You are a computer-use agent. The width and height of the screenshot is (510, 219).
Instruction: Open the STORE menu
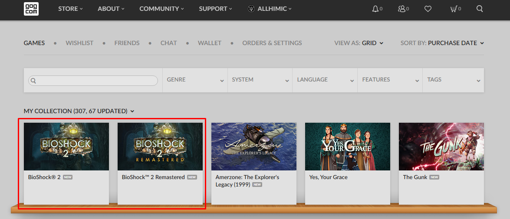point(69,9)
